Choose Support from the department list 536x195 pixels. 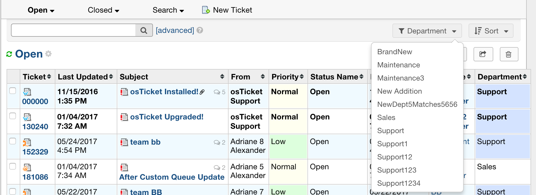(390, 131)
